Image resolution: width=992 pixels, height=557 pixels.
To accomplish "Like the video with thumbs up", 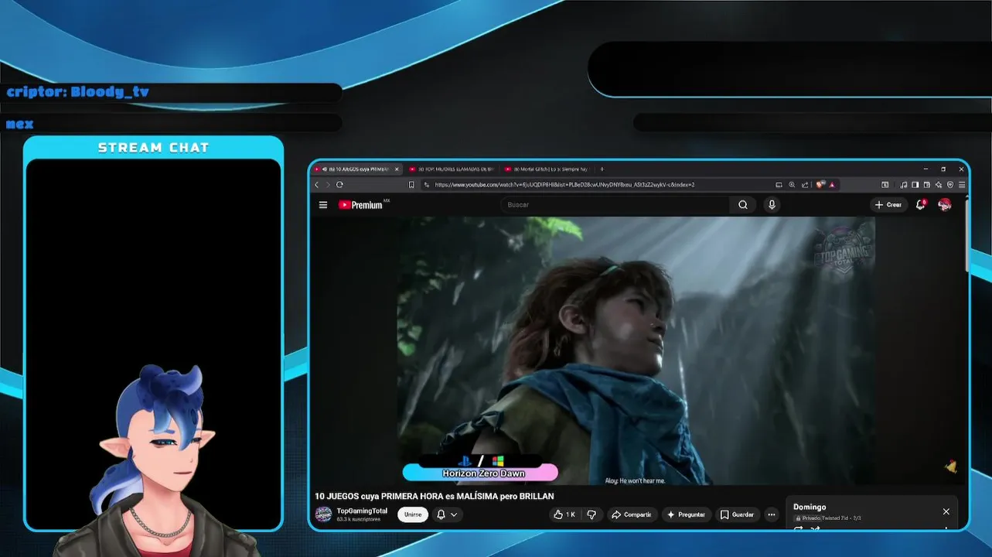I will click(x=564, y=514).
